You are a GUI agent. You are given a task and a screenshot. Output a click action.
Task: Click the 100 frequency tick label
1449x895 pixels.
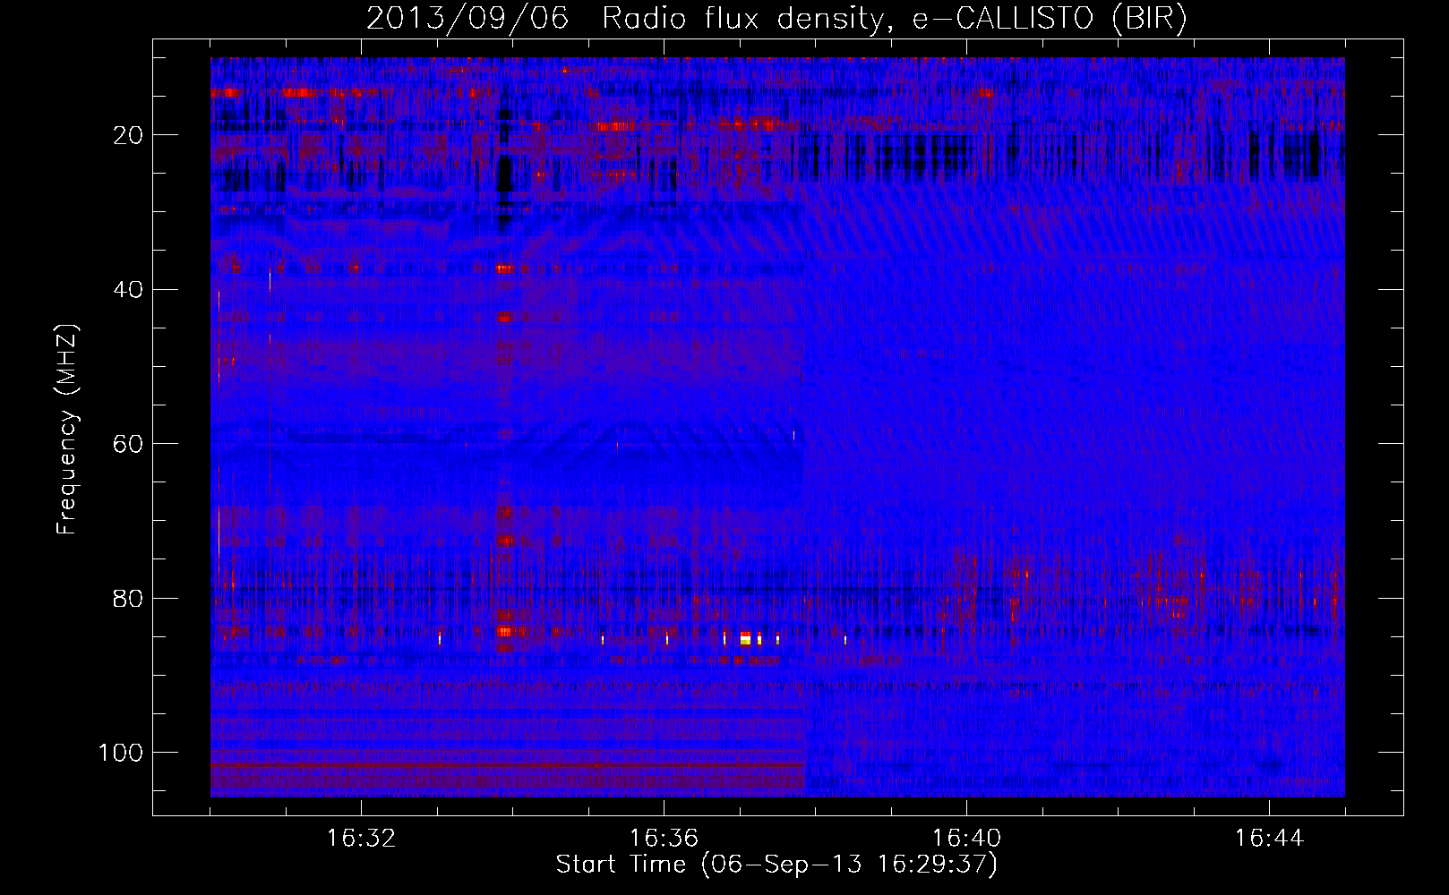point(121,753)
